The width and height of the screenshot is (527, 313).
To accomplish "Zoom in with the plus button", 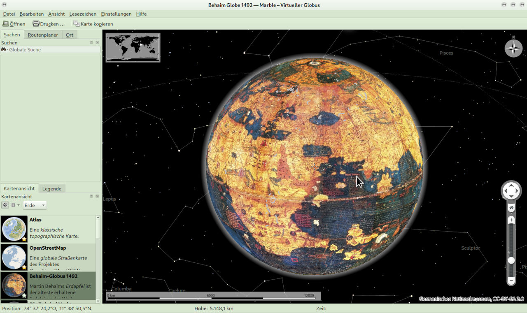I will click(x=511, y=220).
